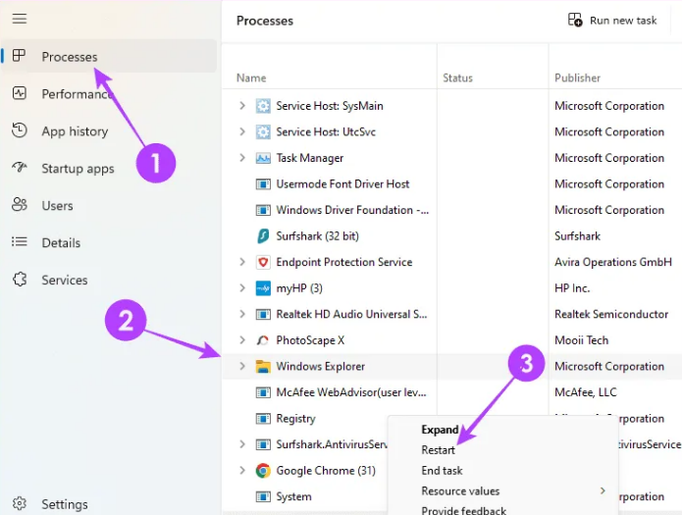Image resolution: width=682 pixels, height=515 pixels.
Task: Open the hamburger navigation menu
Action: (20, 19)
